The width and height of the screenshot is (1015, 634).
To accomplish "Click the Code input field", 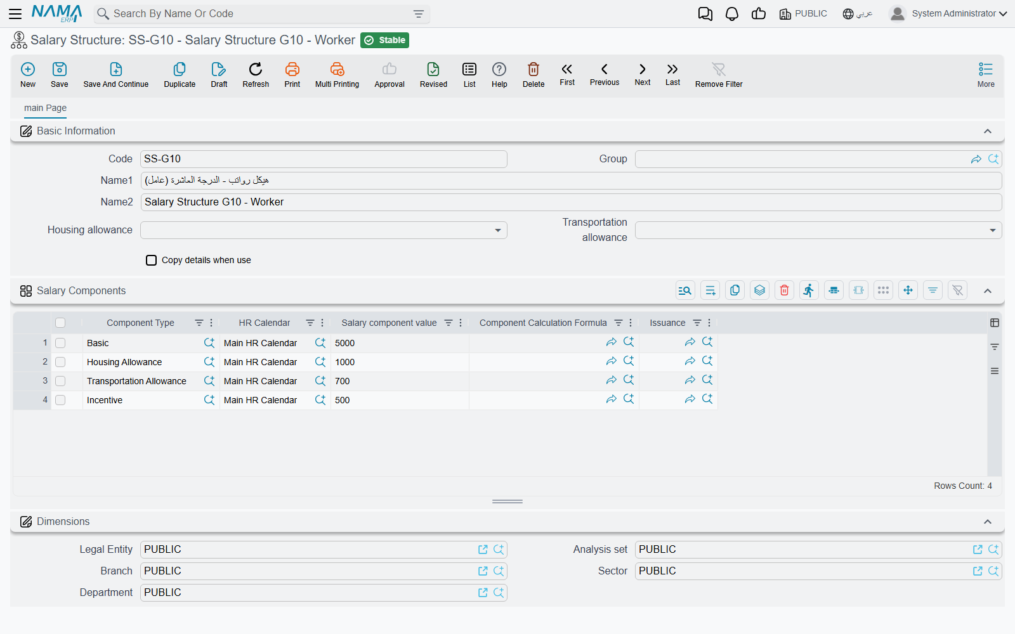I will (324, 159).
